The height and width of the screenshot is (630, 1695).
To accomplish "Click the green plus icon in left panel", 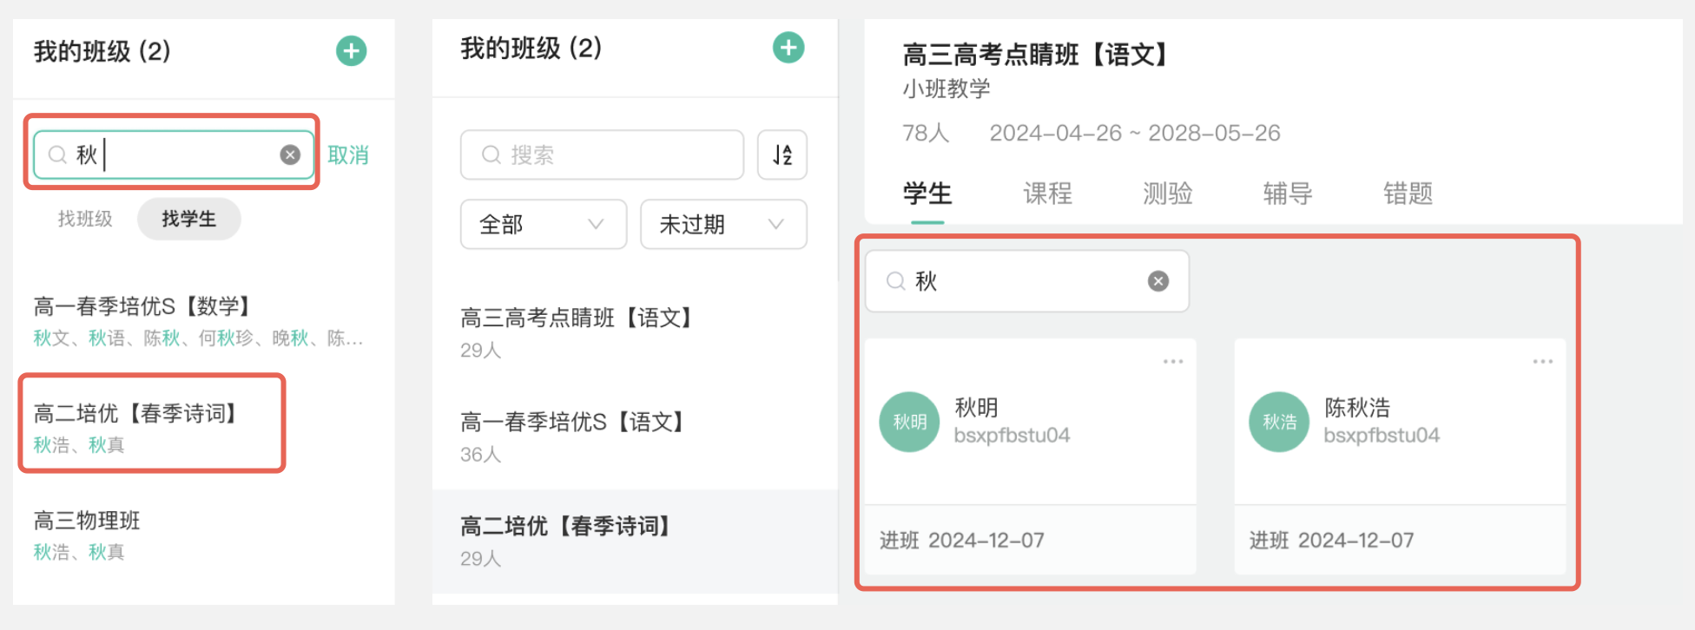I will pyautogui.click(x=352, y=51).
